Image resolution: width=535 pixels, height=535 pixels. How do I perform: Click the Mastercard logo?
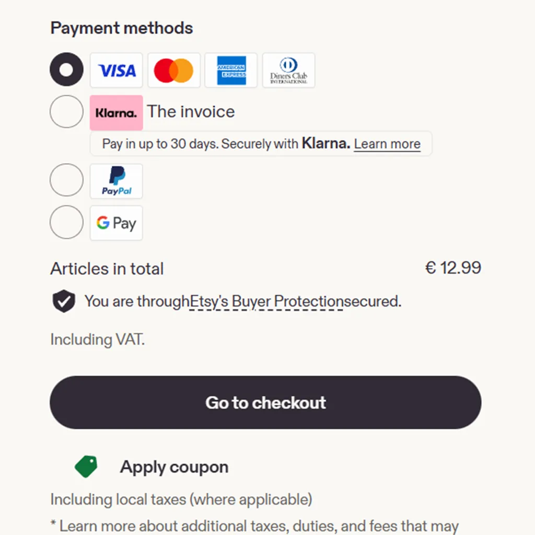pos(173,71)
